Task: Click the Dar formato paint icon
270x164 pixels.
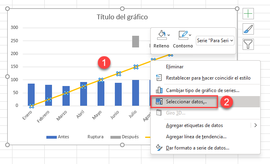Action: (159, 148)
